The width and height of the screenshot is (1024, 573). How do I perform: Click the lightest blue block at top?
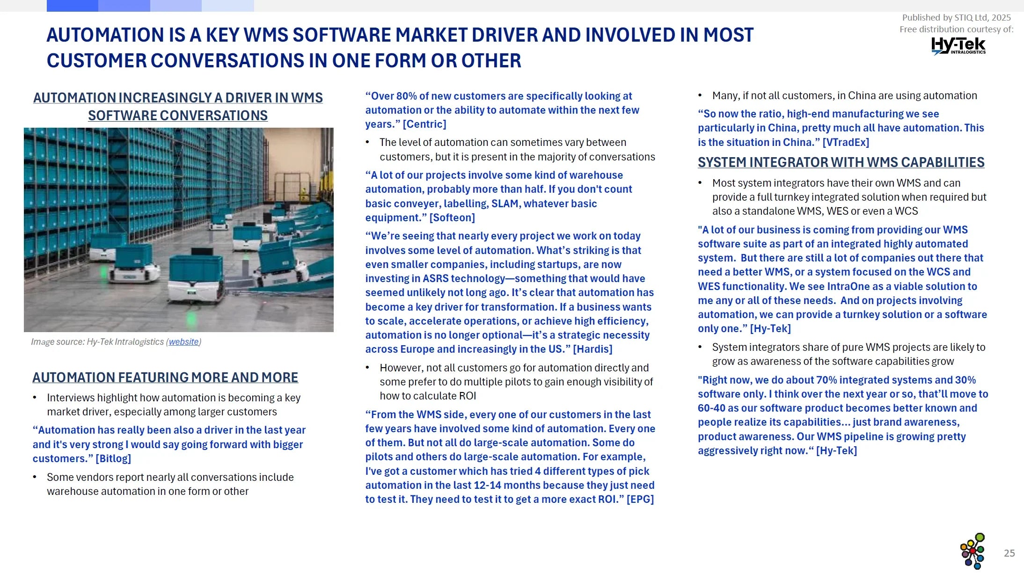point(228,6)
